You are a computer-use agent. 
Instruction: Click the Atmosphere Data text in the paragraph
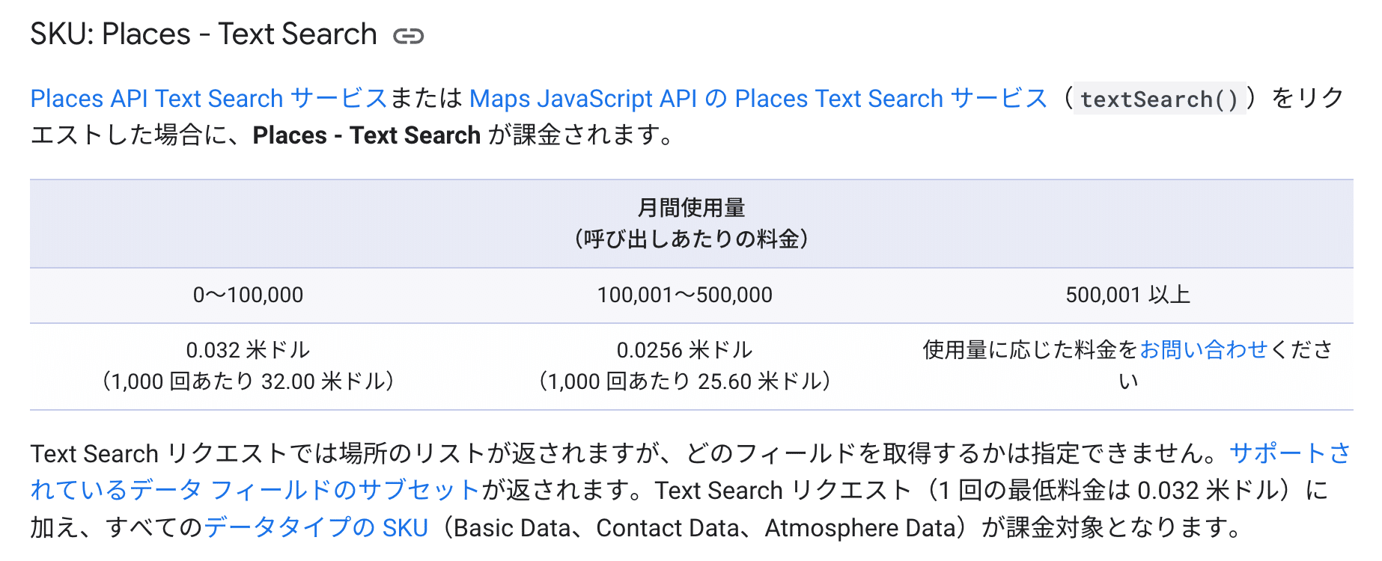(x=860, y=527)
